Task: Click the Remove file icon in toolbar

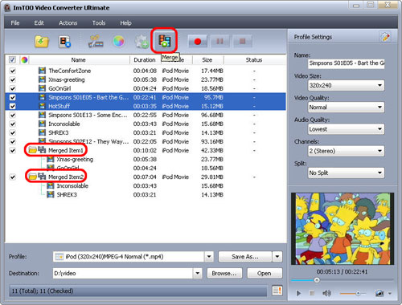Action: (x=65, y=42)
